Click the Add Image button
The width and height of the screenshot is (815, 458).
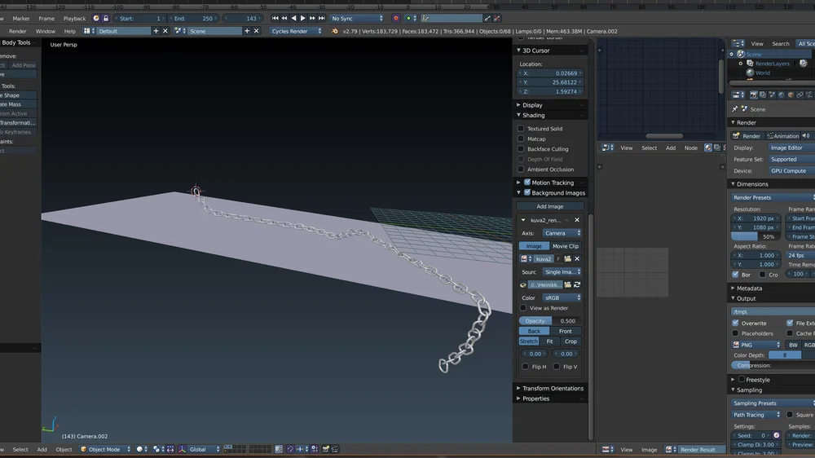tap(550, 206)
